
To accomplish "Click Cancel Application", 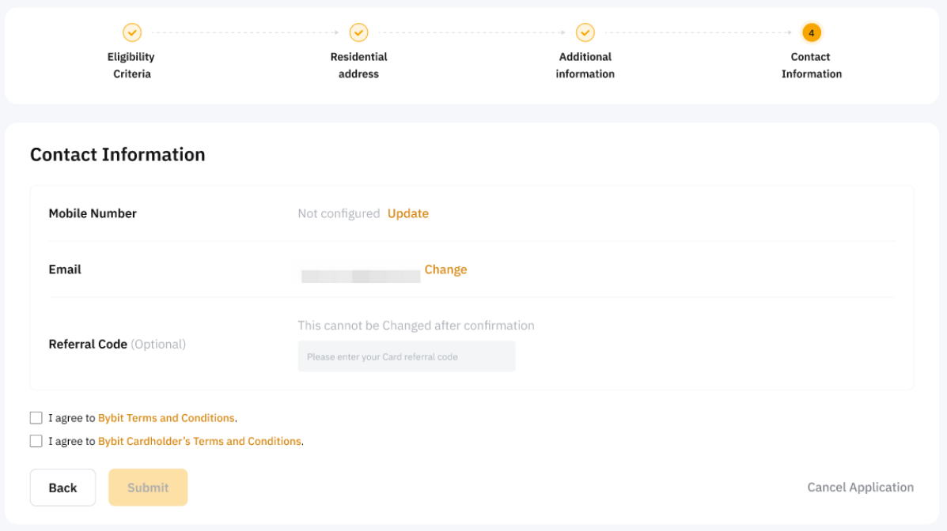I will (x=860, y=488).
